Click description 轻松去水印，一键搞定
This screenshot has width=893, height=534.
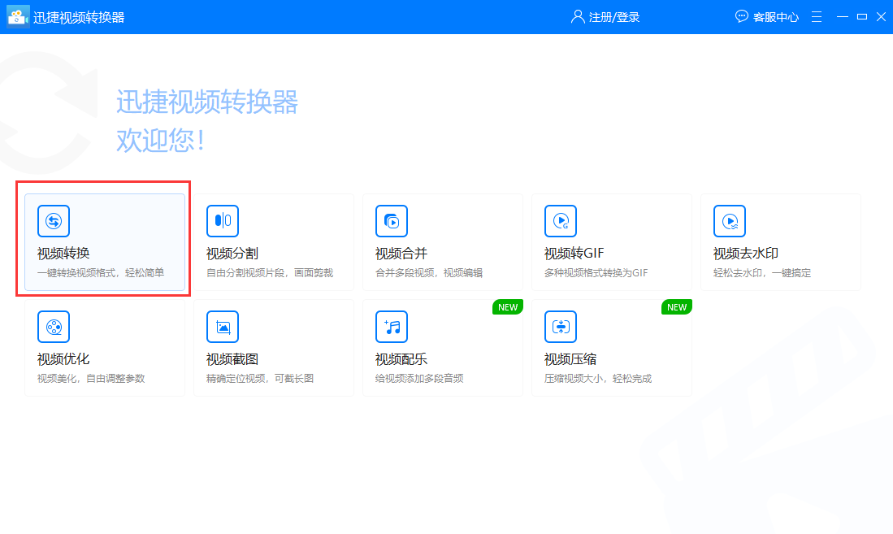(762, 273)
